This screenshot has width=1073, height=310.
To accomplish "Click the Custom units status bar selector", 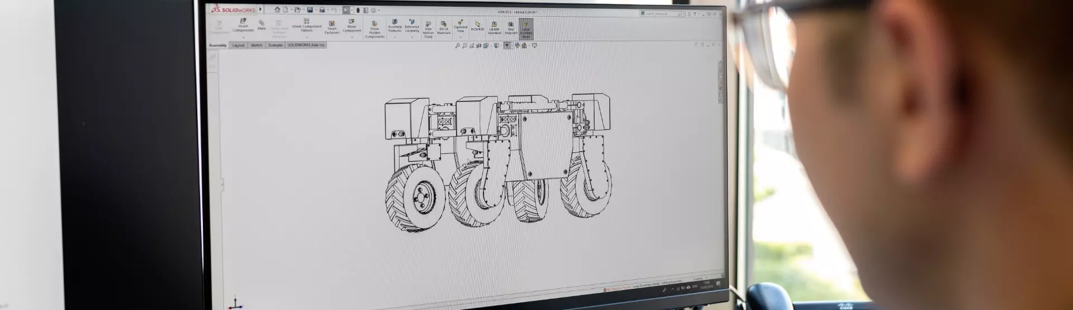I will point(699,279).
